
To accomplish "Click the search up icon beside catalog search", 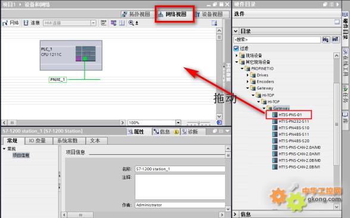I will click(335, 40).
